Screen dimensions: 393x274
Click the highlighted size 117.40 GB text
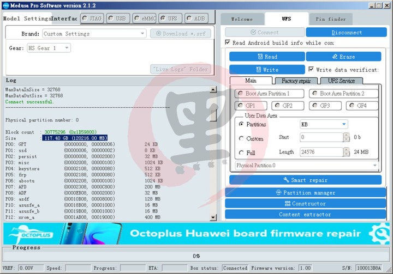point(75,138)
